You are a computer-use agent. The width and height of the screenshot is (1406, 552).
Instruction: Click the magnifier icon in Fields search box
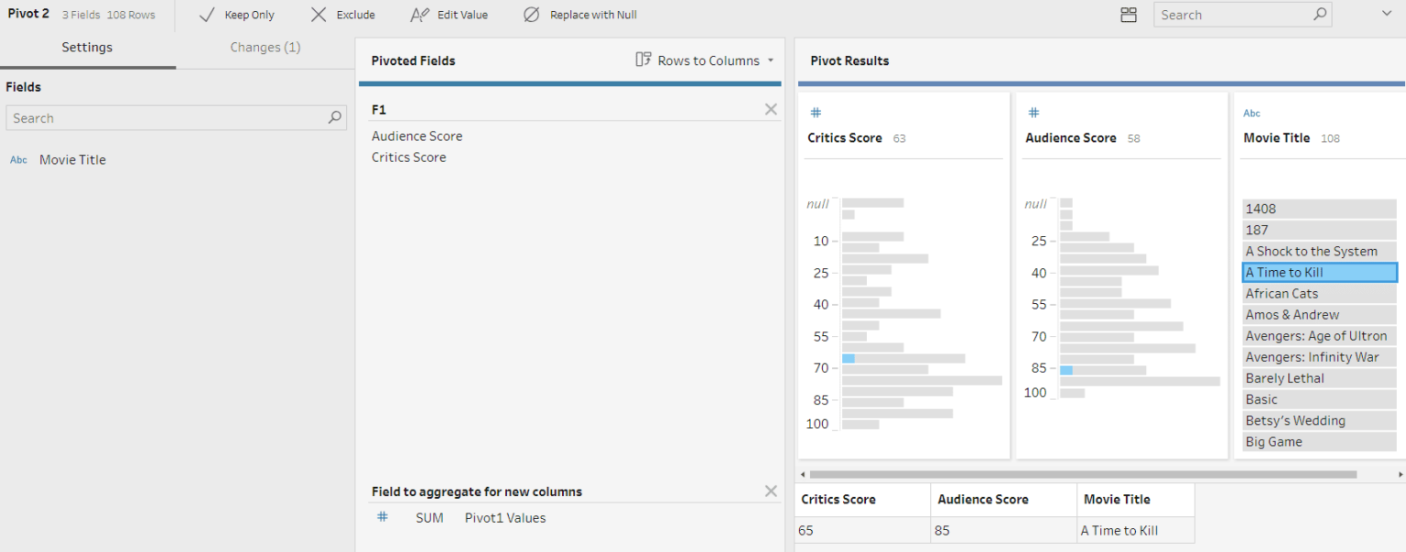335,117
